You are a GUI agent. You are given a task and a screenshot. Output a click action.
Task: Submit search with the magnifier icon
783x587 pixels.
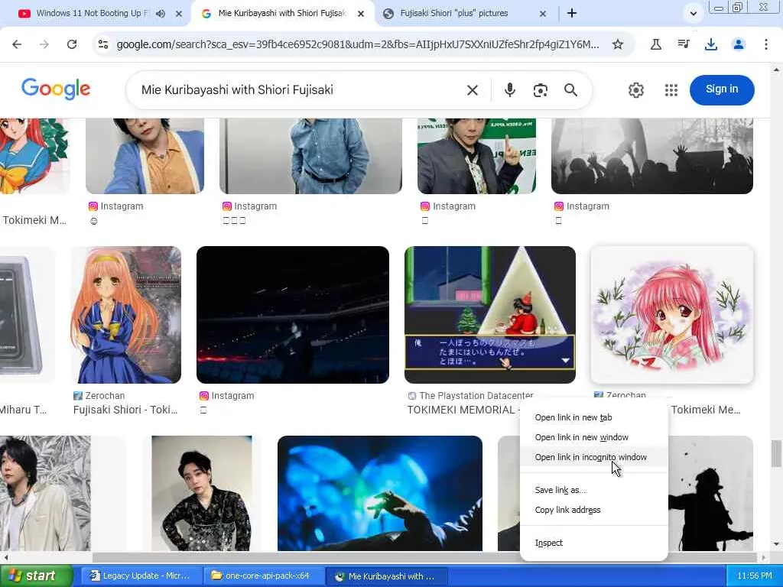pos(570,90)
